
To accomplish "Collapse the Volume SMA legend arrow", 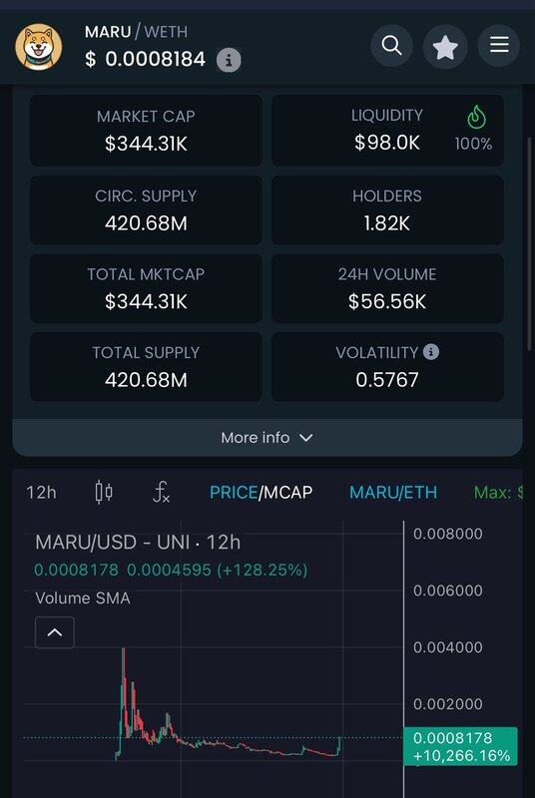I will click(x=55, y=632).
